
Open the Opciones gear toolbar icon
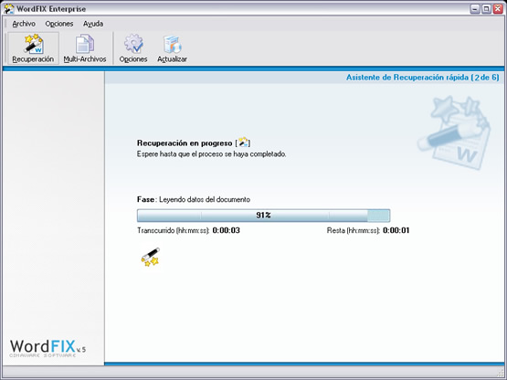tap(133, 48)
